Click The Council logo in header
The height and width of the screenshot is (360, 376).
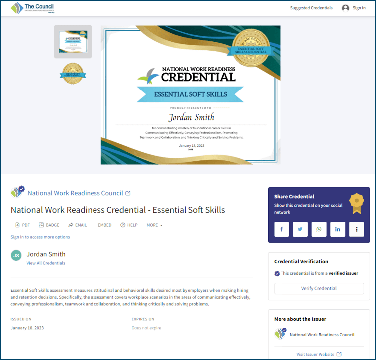pos(32,8)
